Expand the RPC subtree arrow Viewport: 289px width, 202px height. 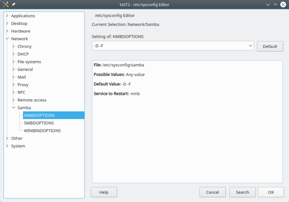tap(13, 92)
